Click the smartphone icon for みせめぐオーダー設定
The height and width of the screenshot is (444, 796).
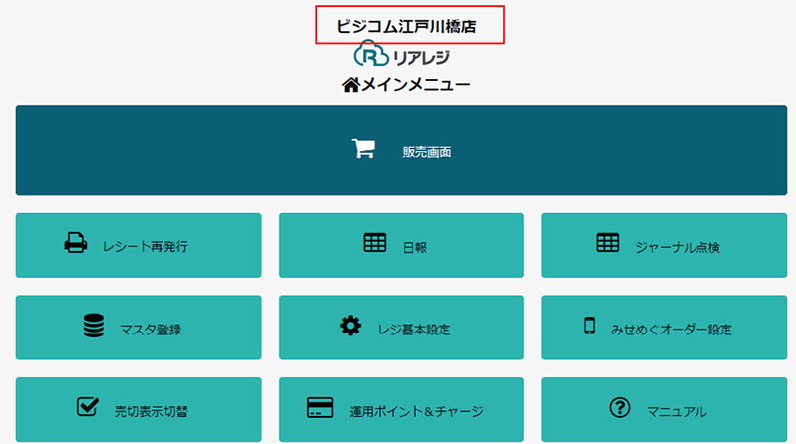pyautogui.click(x=589, y=326)
